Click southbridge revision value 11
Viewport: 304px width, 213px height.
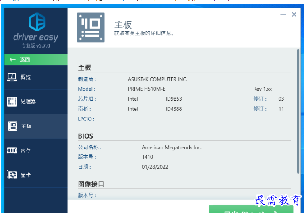281,109
